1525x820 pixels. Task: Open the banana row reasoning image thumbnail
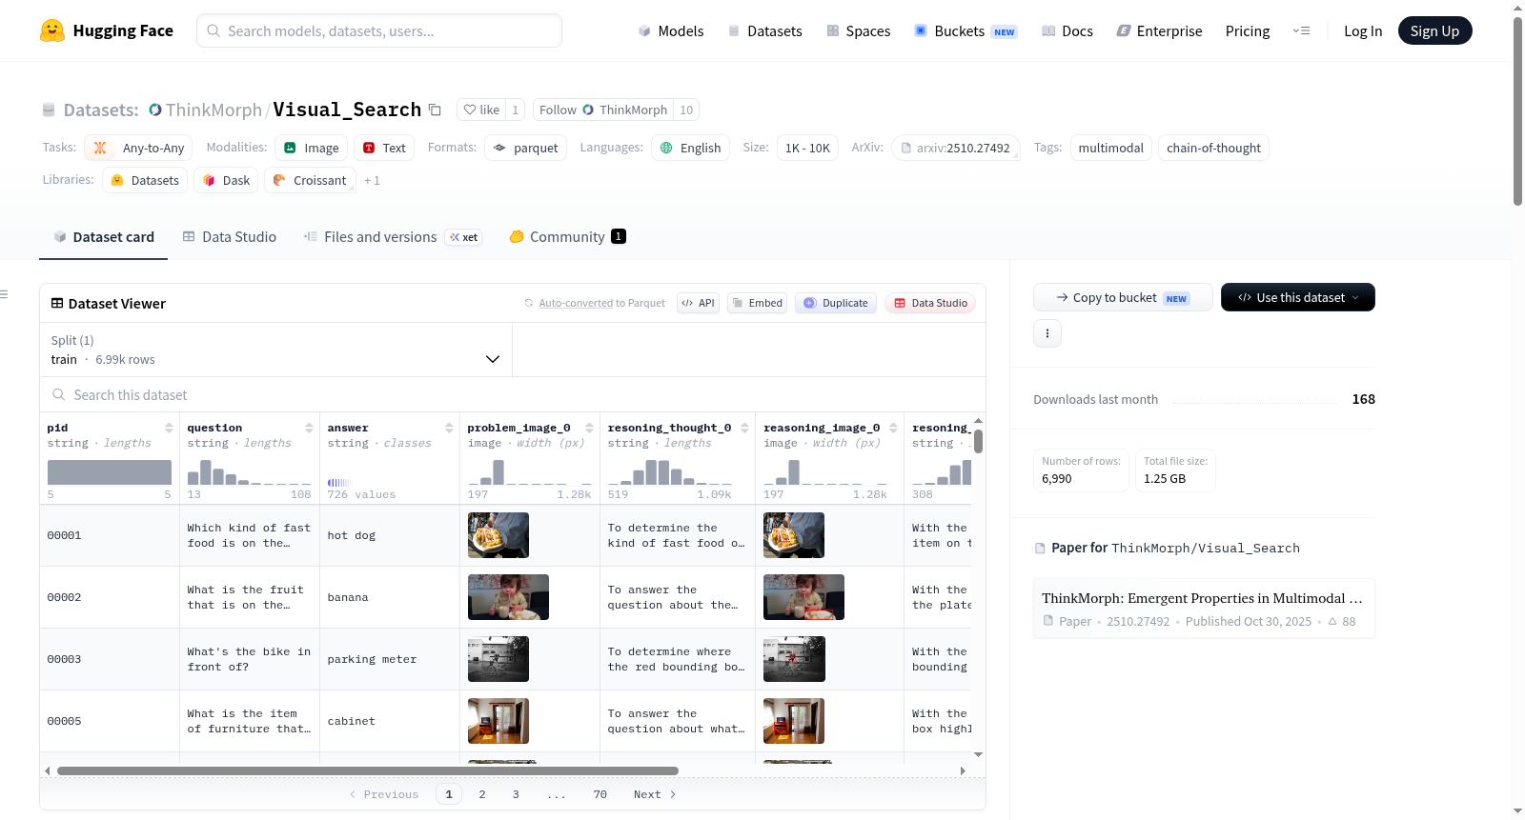tap(803, 597)
